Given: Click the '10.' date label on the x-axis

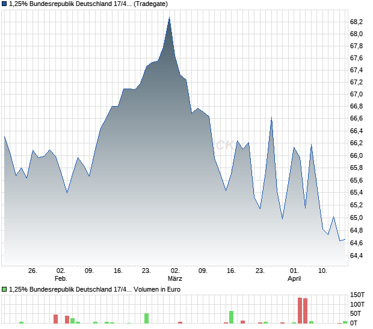Looking at the screenshot, I should (323, 271).
